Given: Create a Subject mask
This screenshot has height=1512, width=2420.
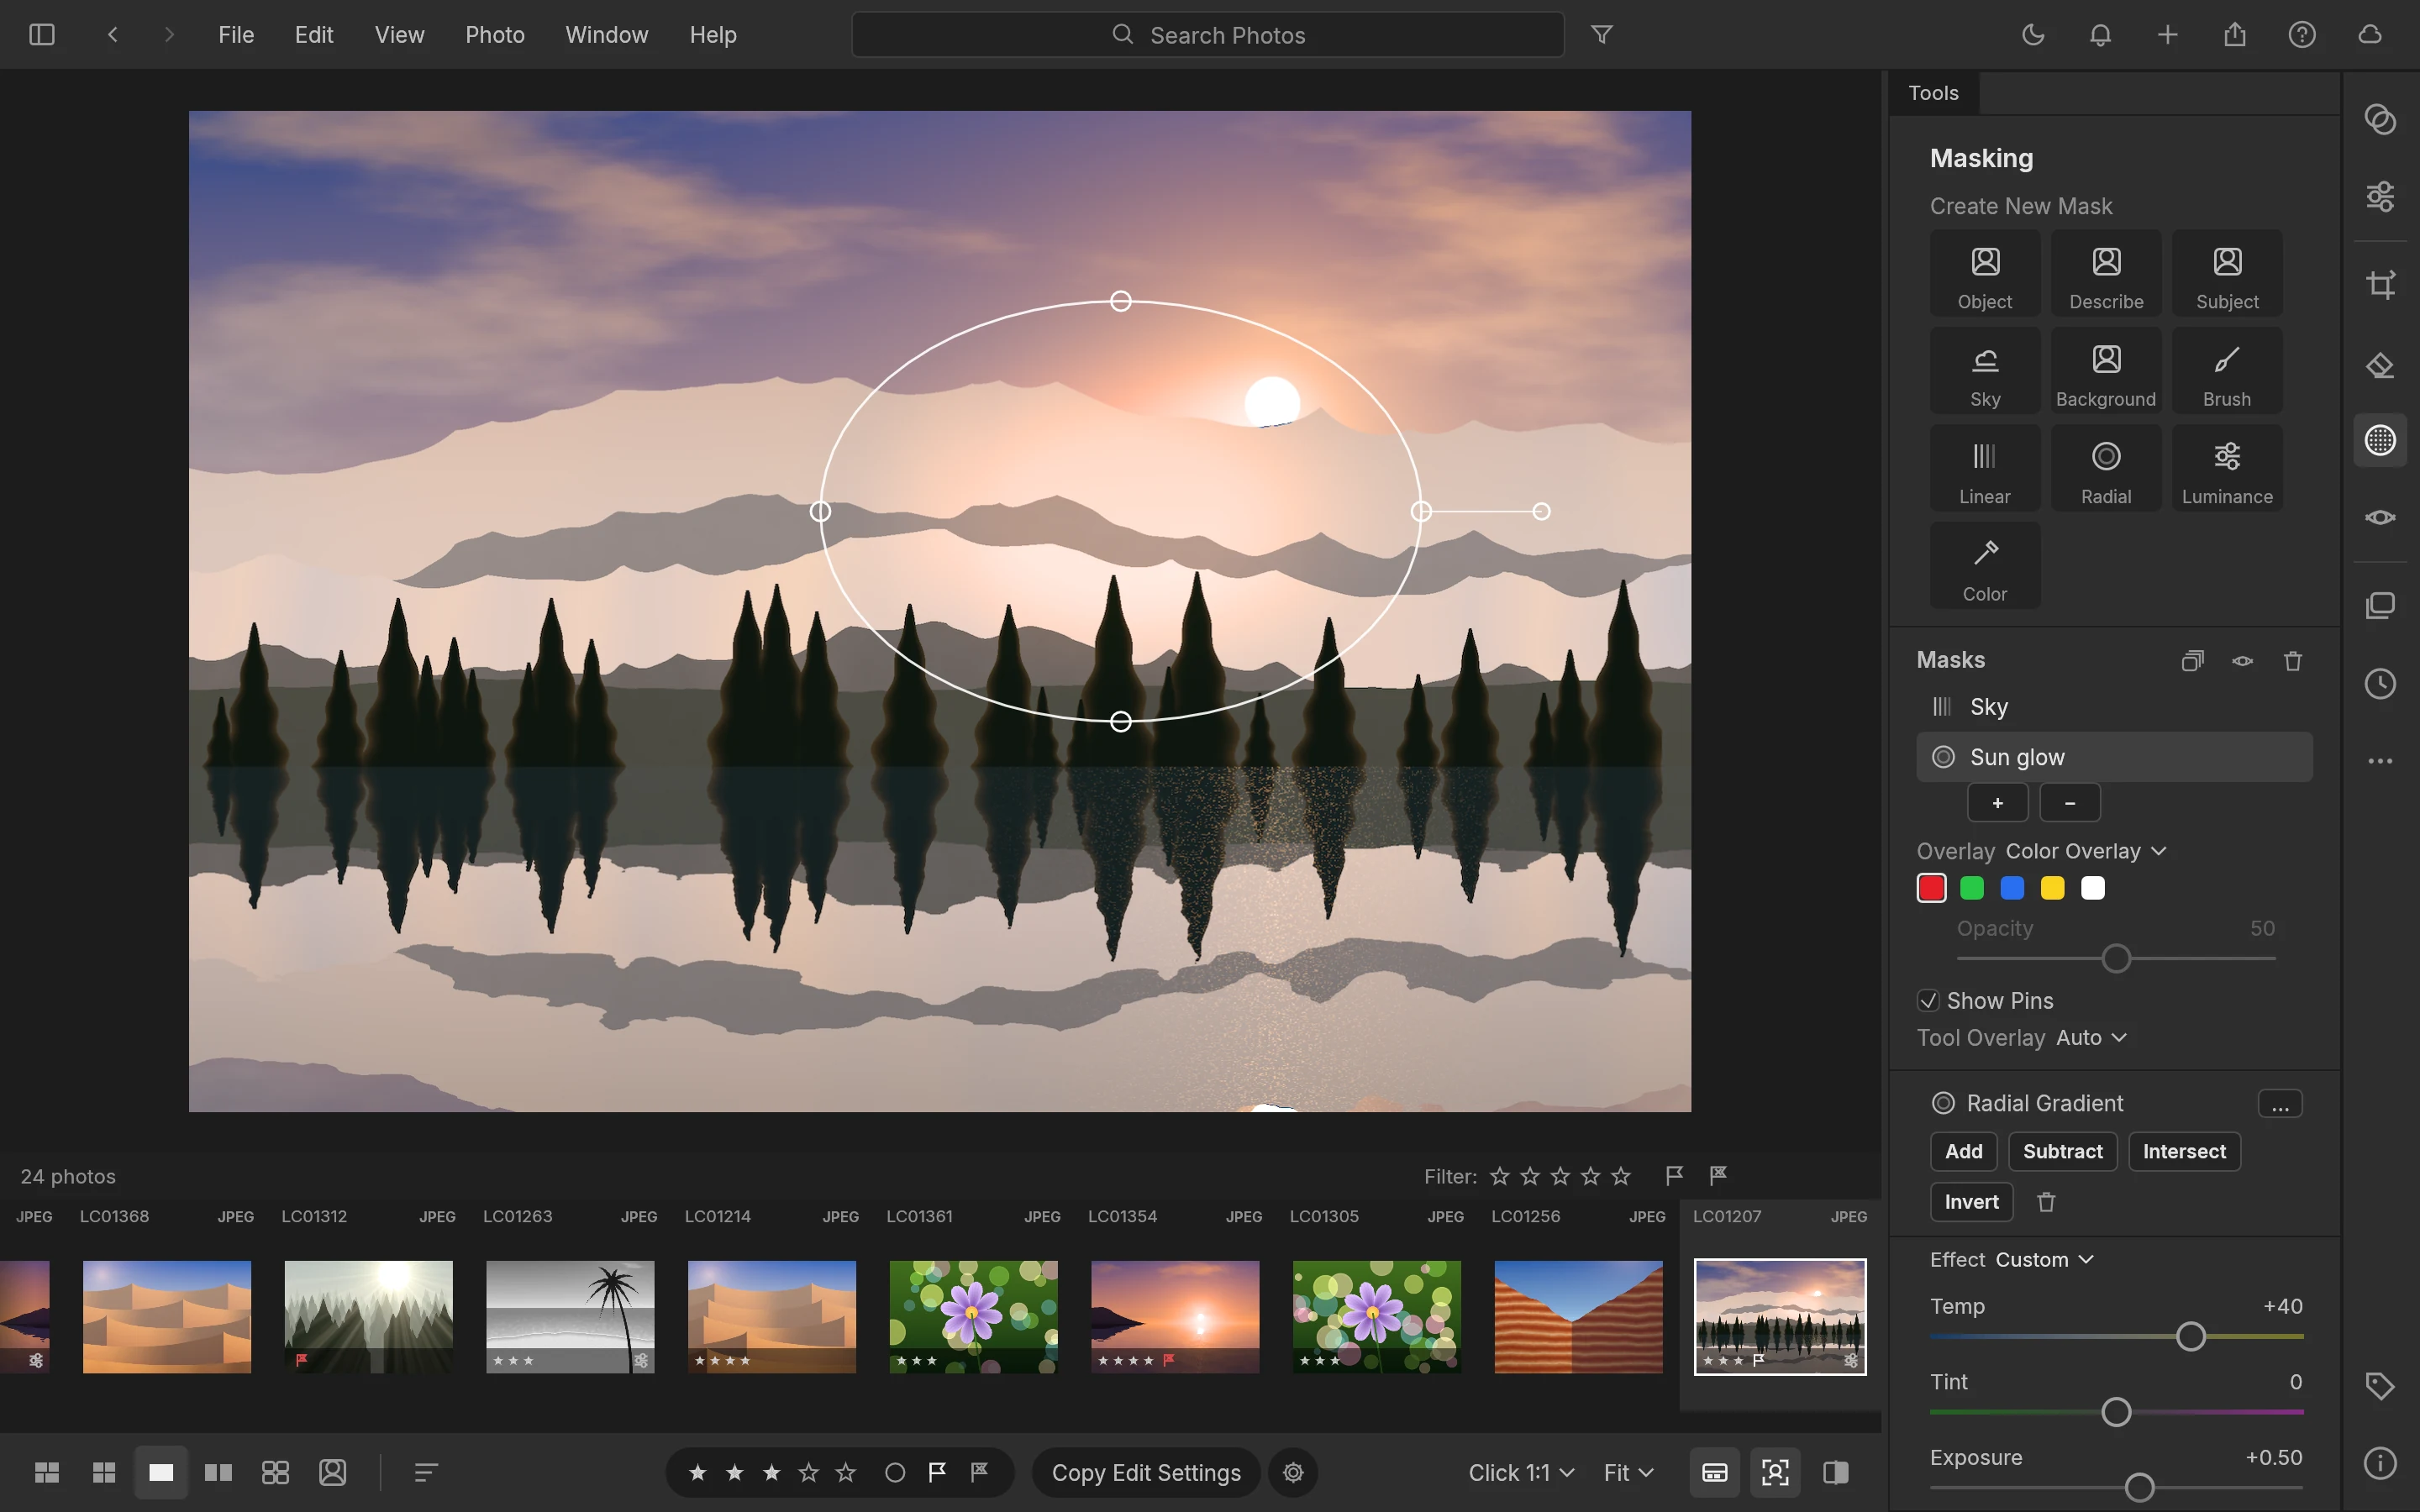Looking at the screenshot, I should [x=2226, y=273].
